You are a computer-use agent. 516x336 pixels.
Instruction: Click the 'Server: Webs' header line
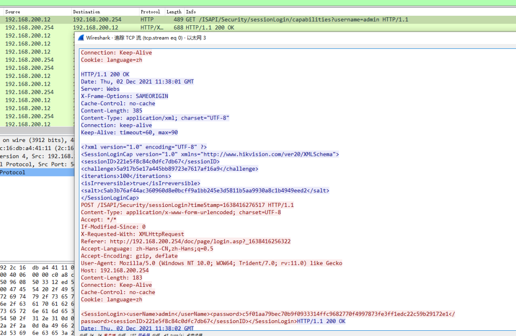tap(100, 89)
